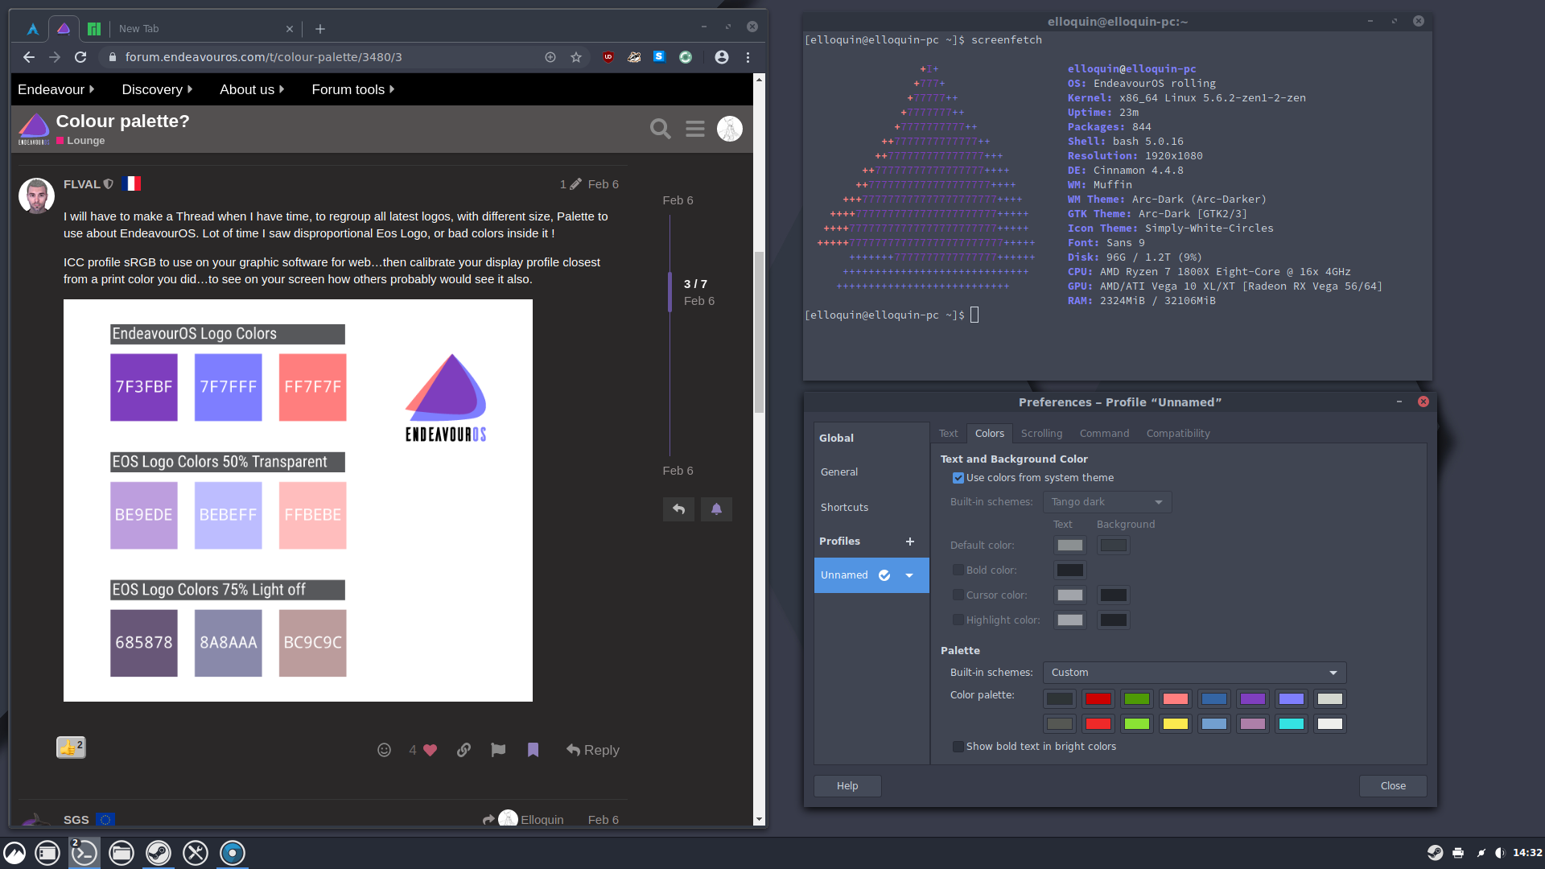Image resolution: width=1545 pixels, height=869 pixels.
Task: Enable the Cursor color checkbox
Action: coord(958,595)
